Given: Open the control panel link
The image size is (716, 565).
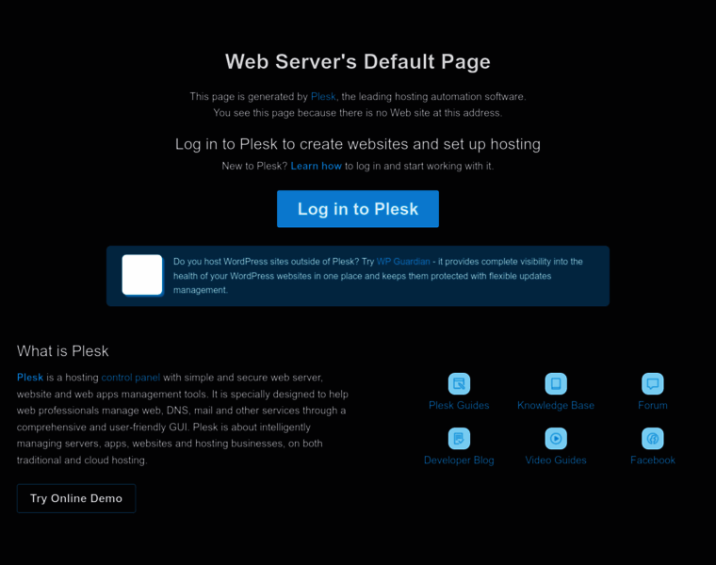Looking at the screenshot, I should point(131,378).
